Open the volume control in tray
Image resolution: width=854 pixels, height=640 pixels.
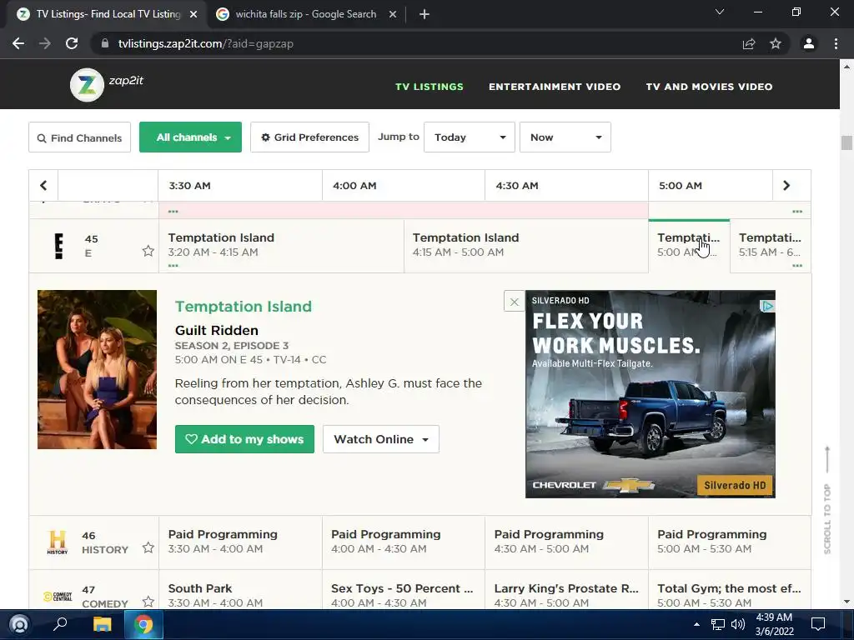click(738, 624)
